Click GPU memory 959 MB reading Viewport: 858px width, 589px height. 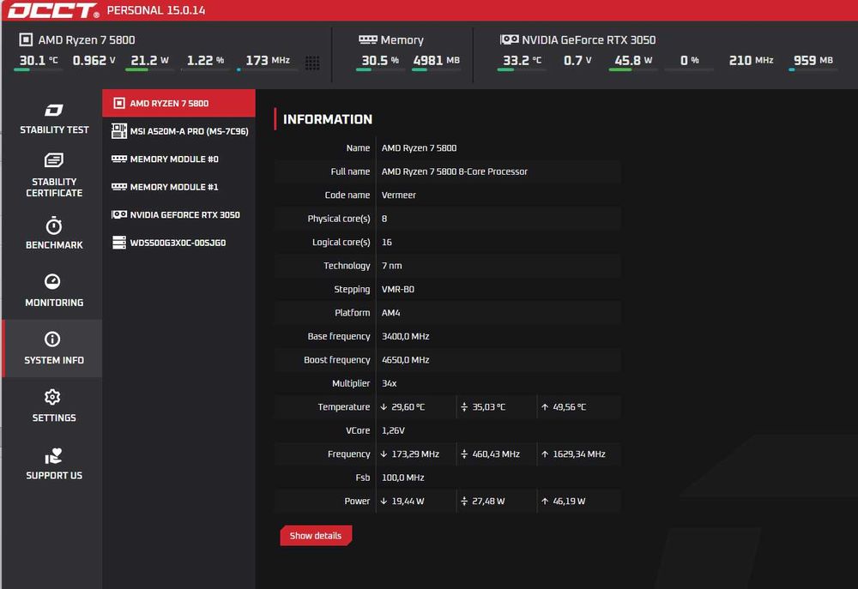(813, 60)
